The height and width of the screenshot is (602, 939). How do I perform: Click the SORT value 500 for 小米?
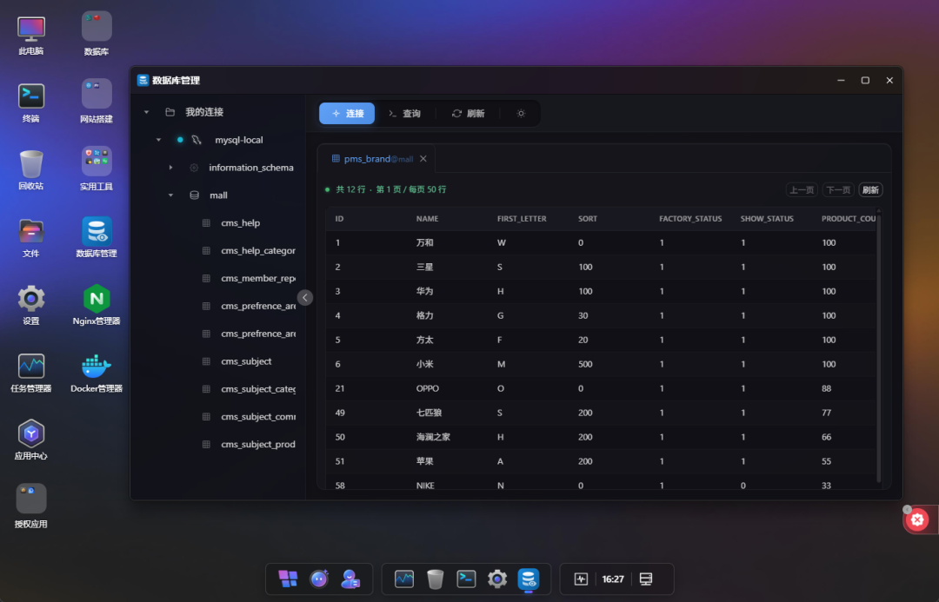(585, 364)
